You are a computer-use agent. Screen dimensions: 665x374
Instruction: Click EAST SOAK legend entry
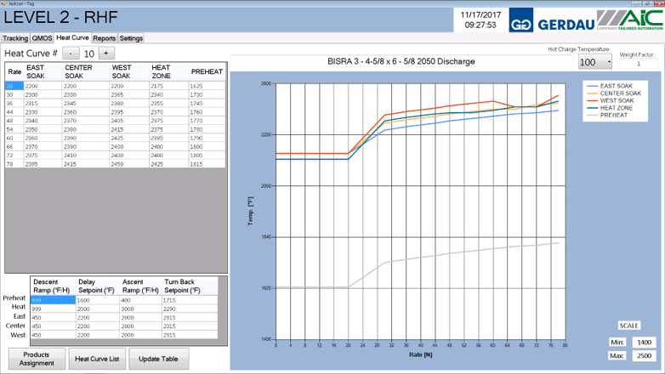coord(610,86)
